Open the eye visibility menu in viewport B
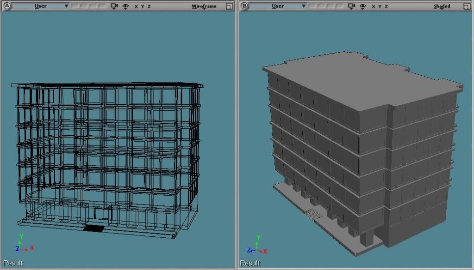The width and height of the screenshot is (474, 270). (363, 6)
